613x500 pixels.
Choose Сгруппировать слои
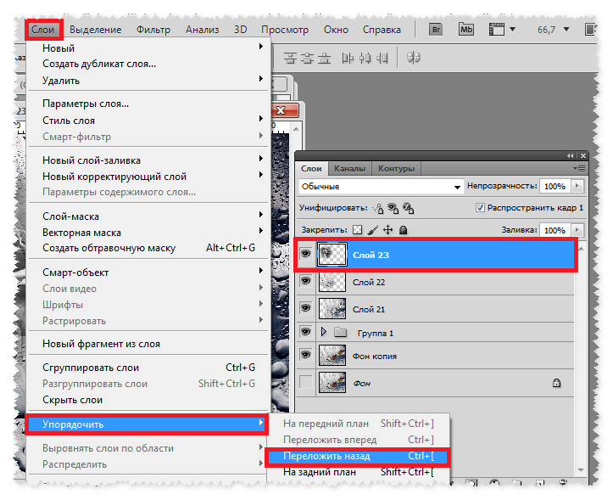tap(148, 368)
